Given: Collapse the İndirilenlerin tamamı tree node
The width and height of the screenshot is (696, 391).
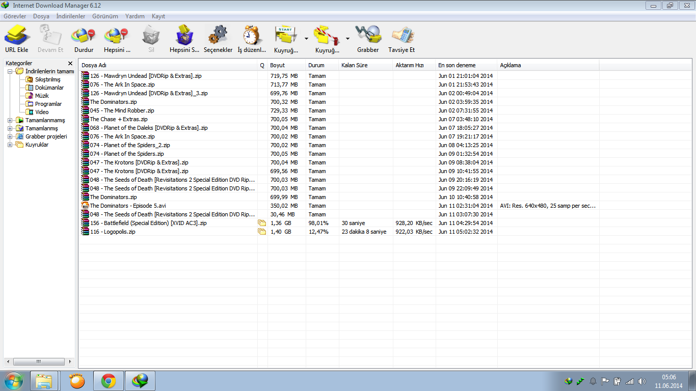Looking at the screenshot, I should pos(10,71).
